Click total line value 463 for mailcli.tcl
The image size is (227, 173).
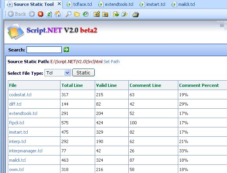65,160
